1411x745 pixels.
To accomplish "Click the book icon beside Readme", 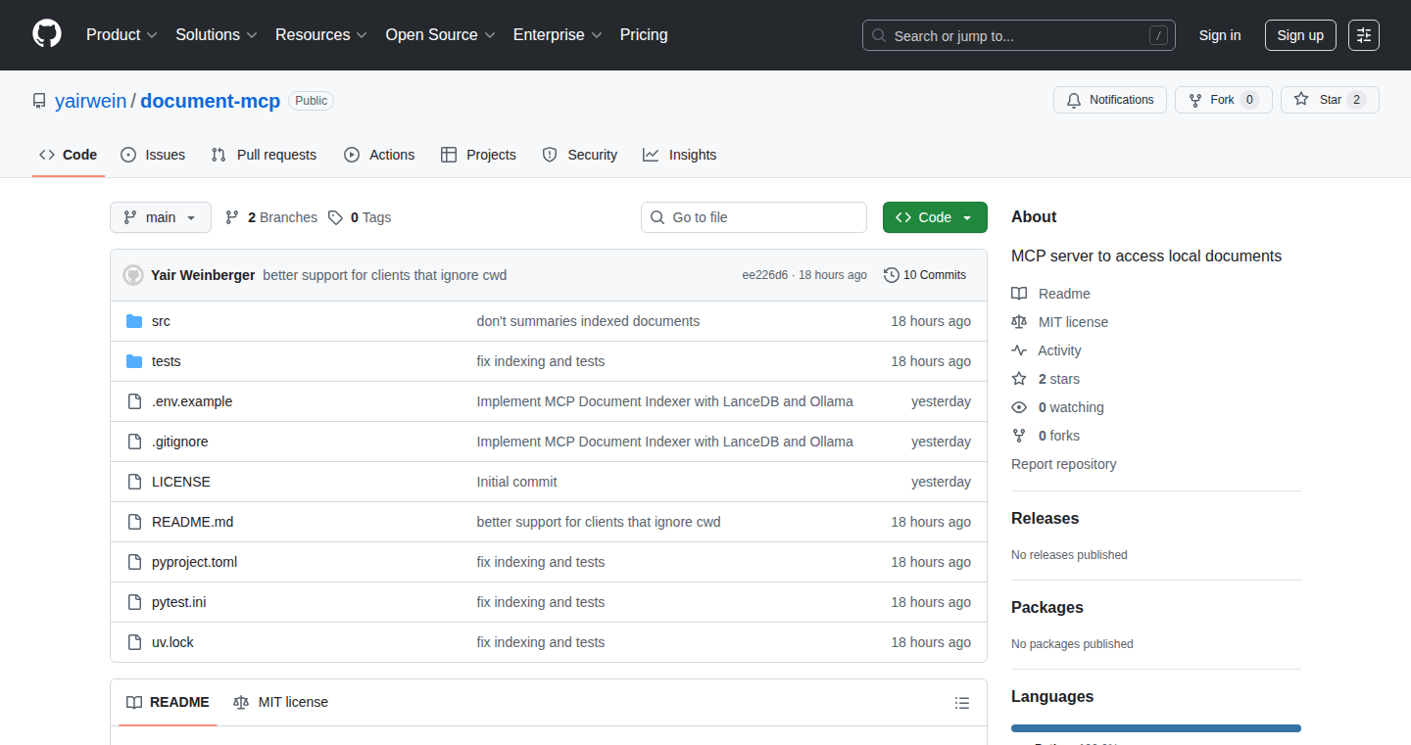I will [x=1019, y=294].
